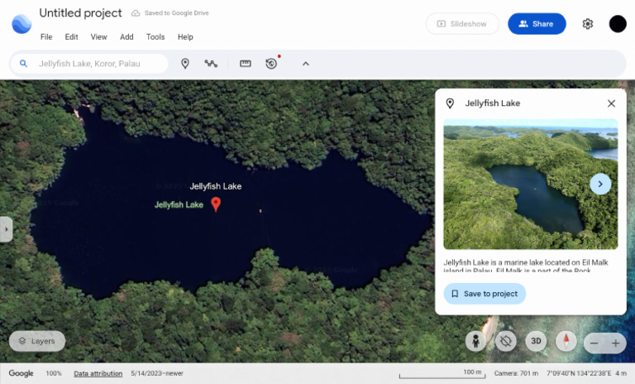Toggle 3D view mode
This screenshot has height=384, width=635.
[536, 341]
